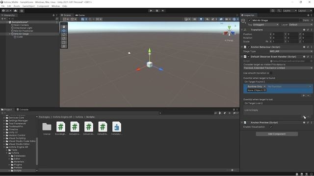This screenshot has width=314, height=176.
Task: Toggle the Static checkbox in Inspector
Action: pos(301,21)
